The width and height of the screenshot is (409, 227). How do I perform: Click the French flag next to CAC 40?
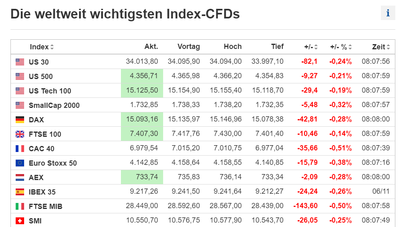20,148
